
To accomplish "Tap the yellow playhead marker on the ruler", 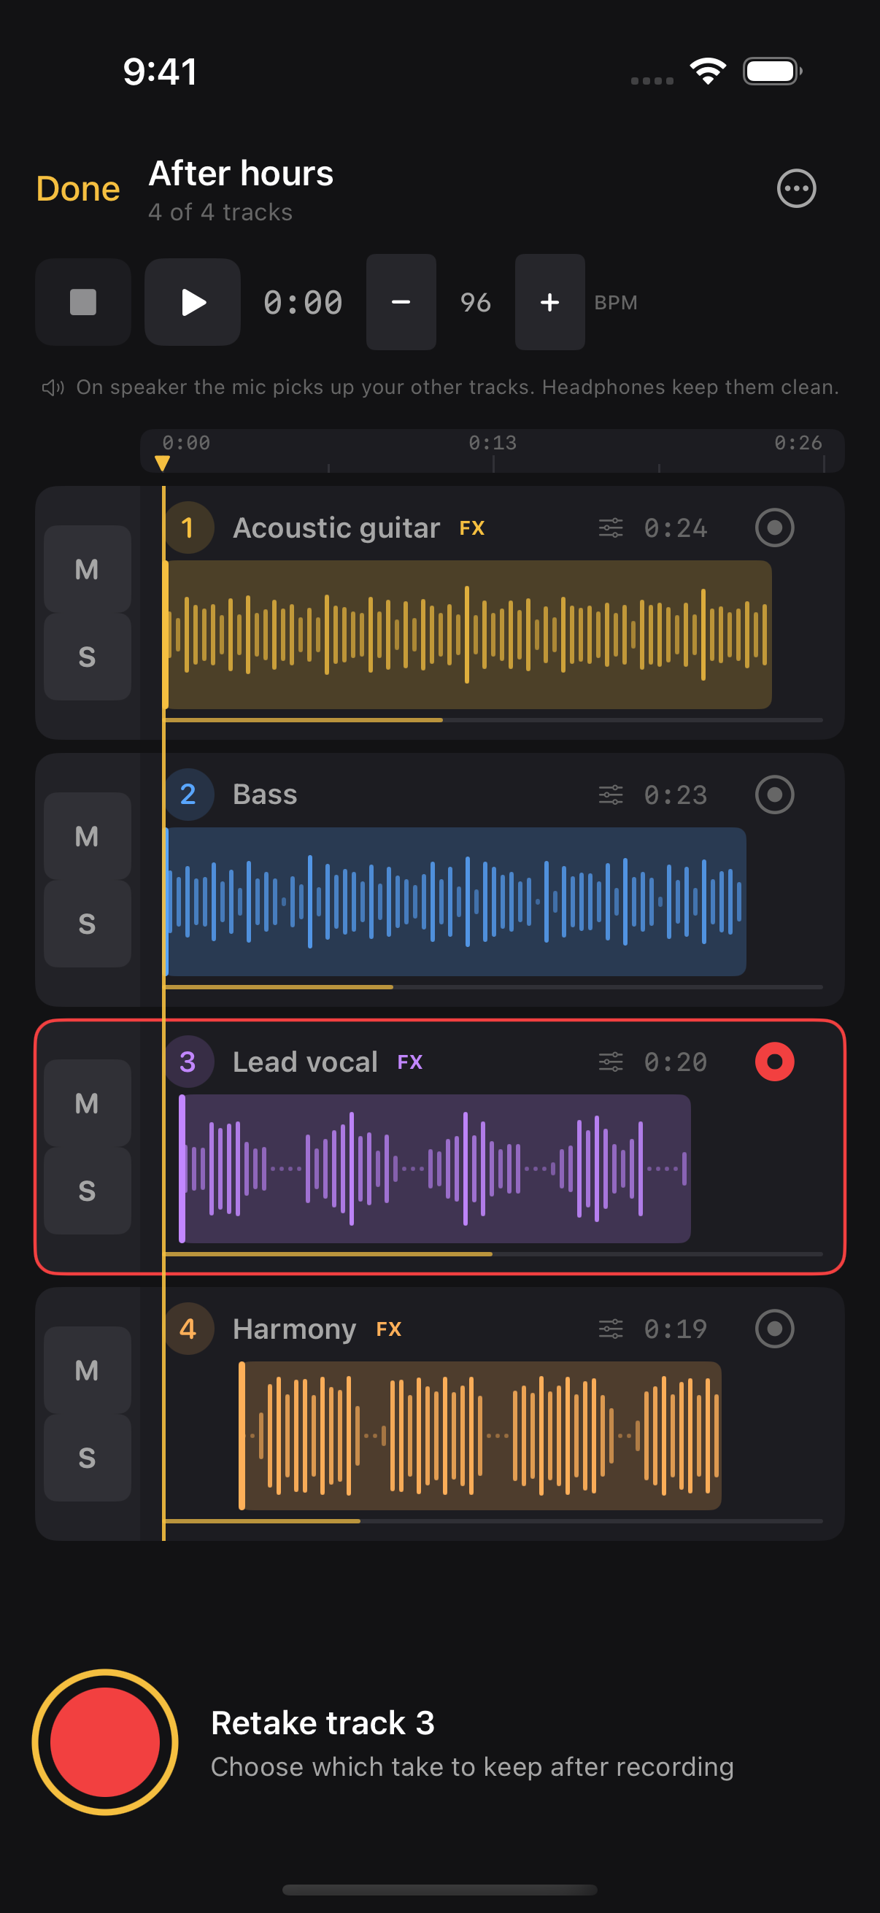I will [x=163, y=463].
